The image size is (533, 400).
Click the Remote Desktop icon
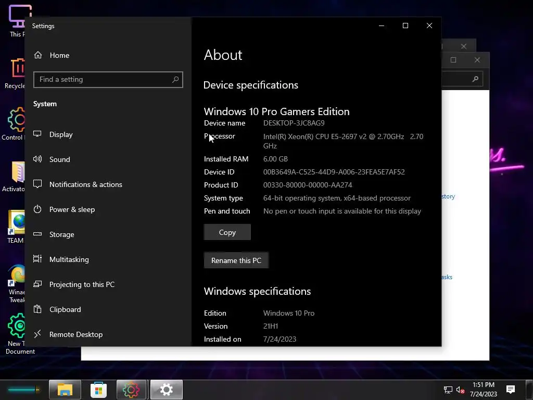37,334
